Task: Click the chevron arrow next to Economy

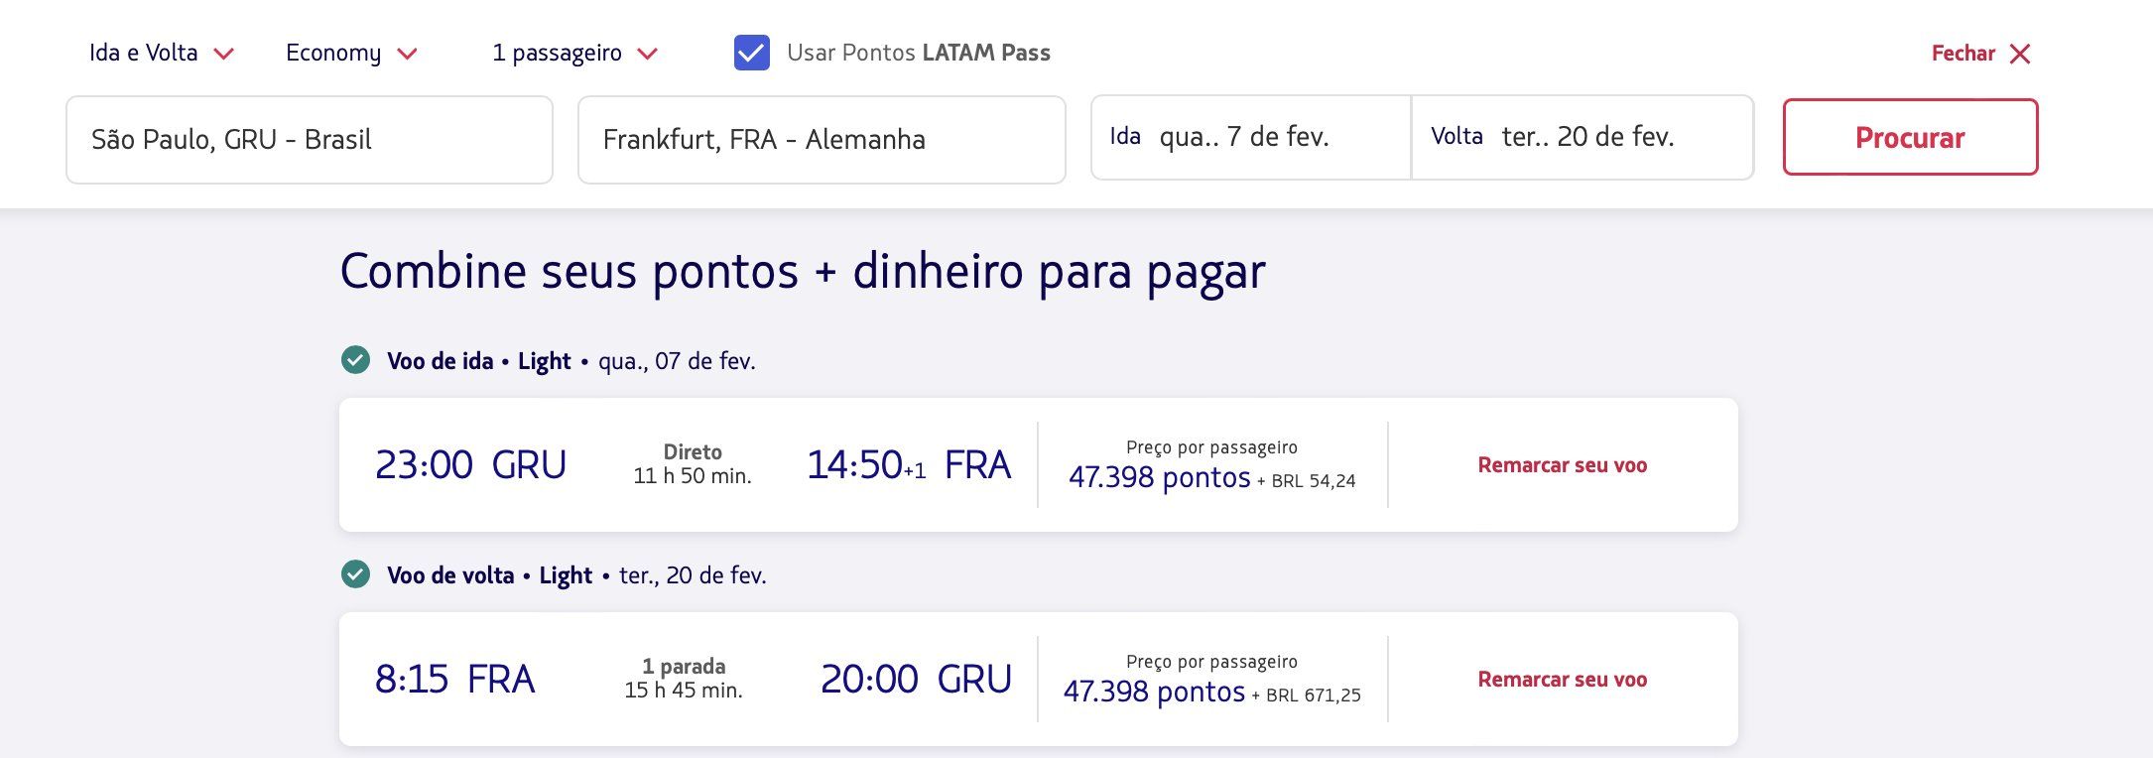Action: (x=407, y=54)
